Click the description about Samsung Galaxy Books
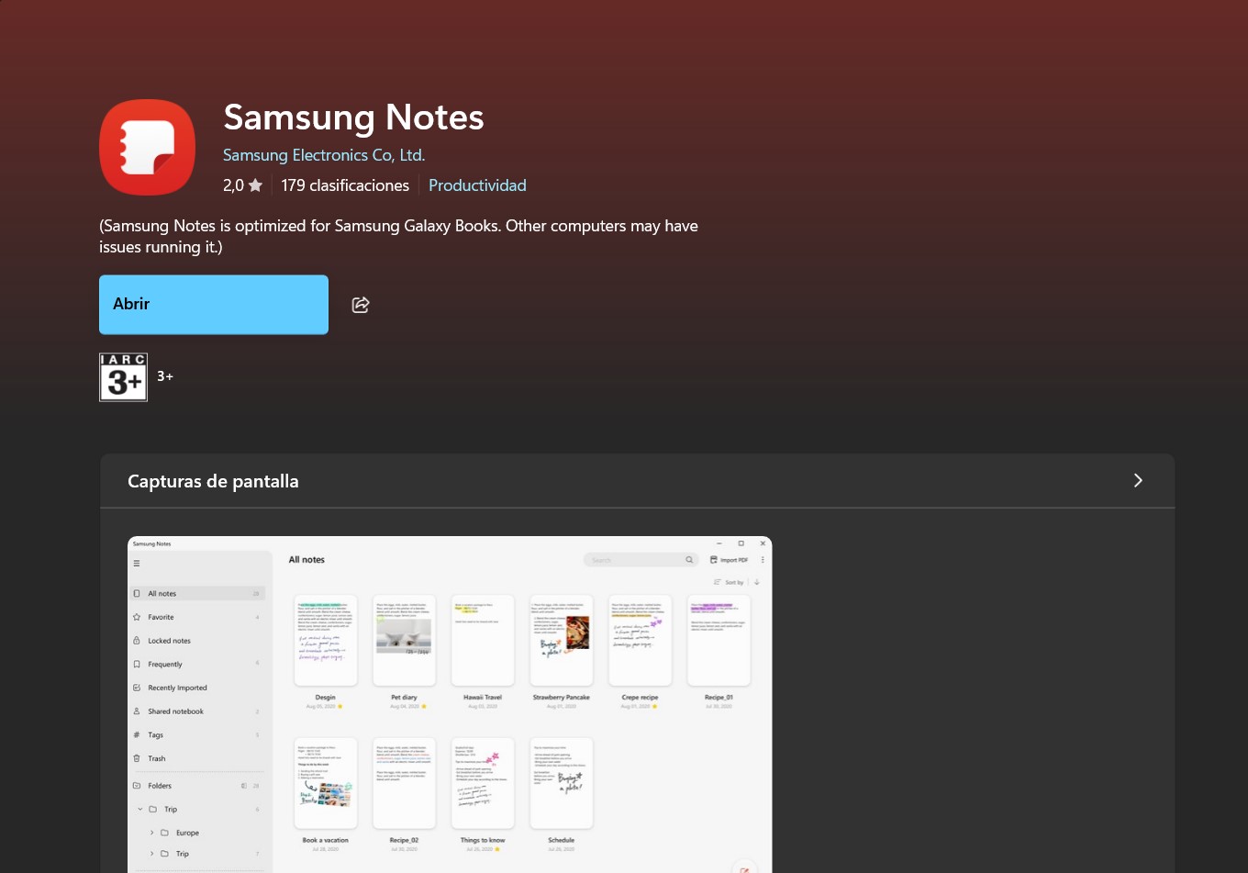 point(398,236)
